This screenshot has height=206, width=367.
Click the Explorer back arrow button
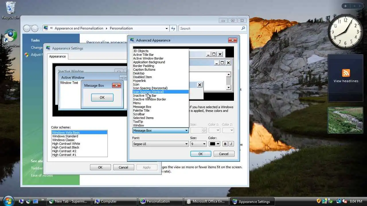tap(27, 28)
